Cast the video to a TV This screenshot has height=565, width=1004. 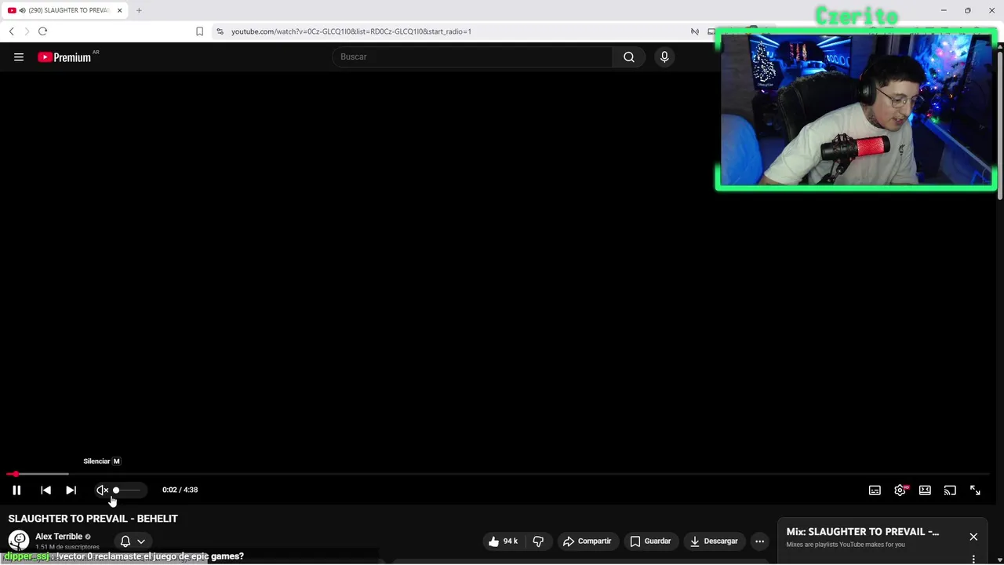[x=950, y=490]
